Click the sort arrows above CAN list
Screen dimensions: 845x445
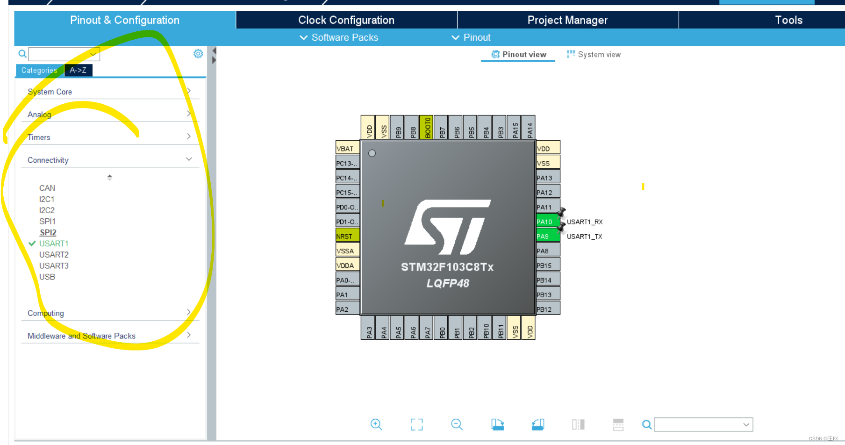[x=109, y=177]
